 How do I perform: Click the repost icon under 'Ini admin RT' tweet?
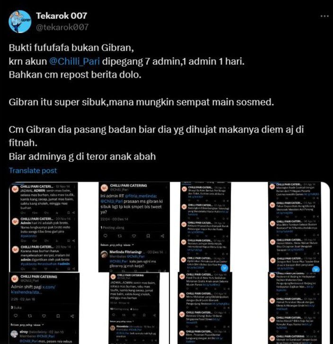(120, 236)
